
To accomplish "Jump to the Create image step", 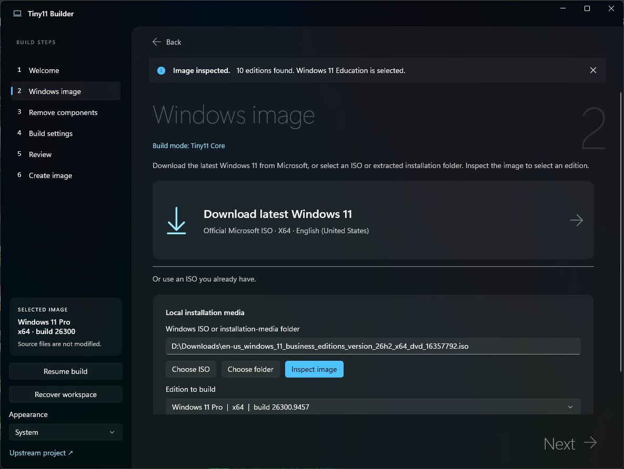I will pos(66,175).
